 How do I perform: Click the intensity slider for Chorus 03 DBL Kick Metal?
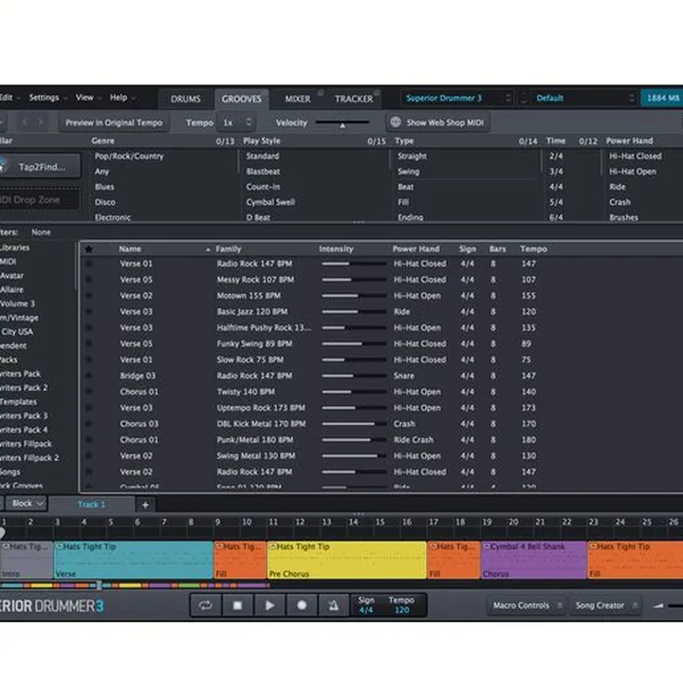tap(354, 424)
